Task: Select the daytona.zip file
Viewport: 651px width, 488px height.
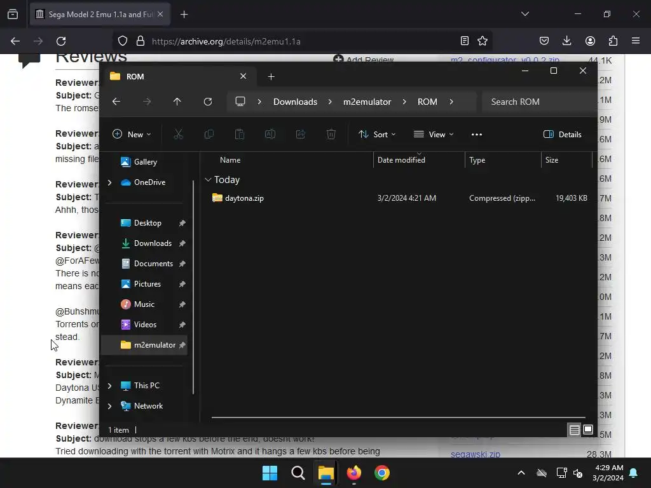Action: 244,198
